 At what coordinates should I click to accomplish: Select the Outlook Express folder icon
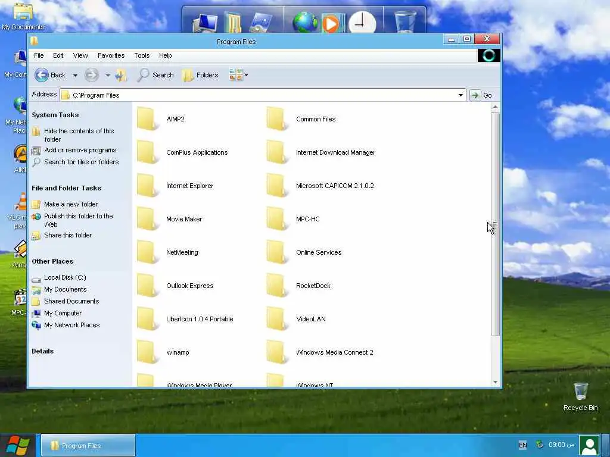coord(148,286)
